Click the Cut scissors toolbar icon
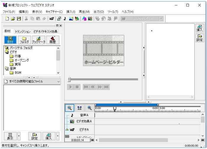 point(26,19)
